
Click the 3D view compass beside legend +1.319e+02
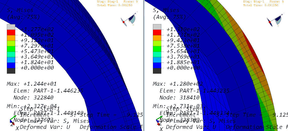pyautogui.click(x=275, y=19)
